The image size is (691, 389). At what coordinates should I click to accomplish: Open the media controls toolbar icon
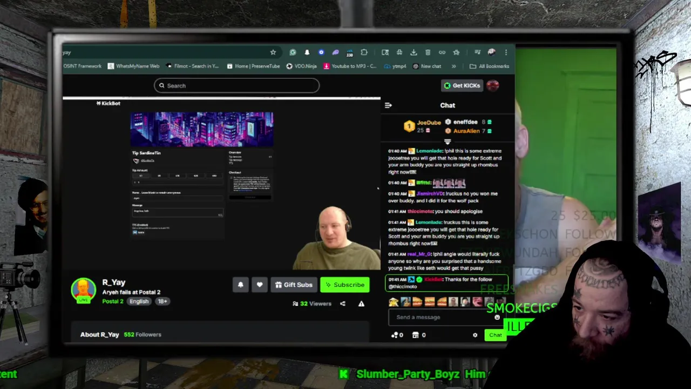477,52
